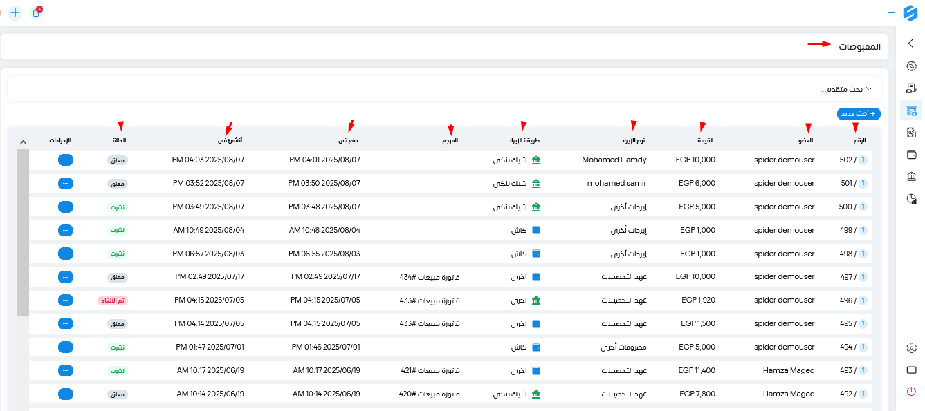Open actions menu for receipt 495
This screenshot has width=925, height=411.
[66, 323]
